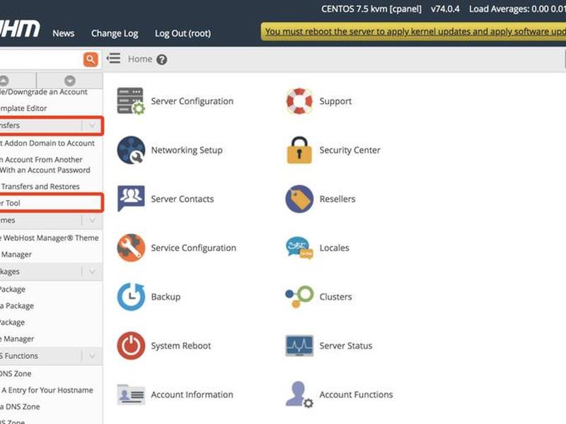Viewport: 566px width, 424px height.
Task: Click the Packages section header
Action: (x=51, y=272)
